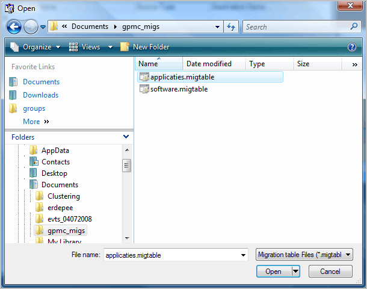Open Downloads favorite link
This screenshot has width=367, height=289.
pos(41,95)
